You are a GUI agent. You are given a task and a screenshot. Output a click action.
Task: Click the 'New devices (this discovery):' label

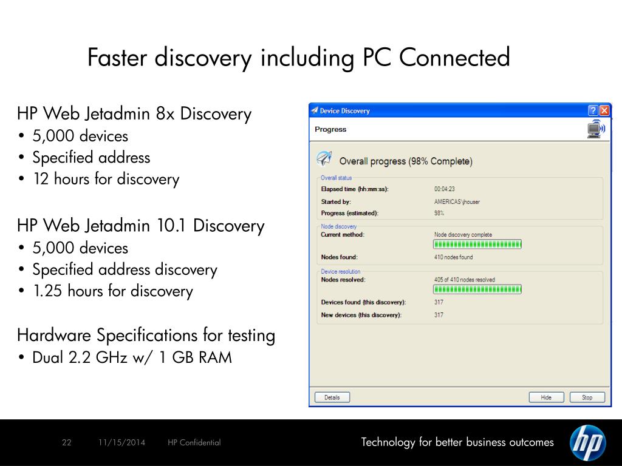361,315
